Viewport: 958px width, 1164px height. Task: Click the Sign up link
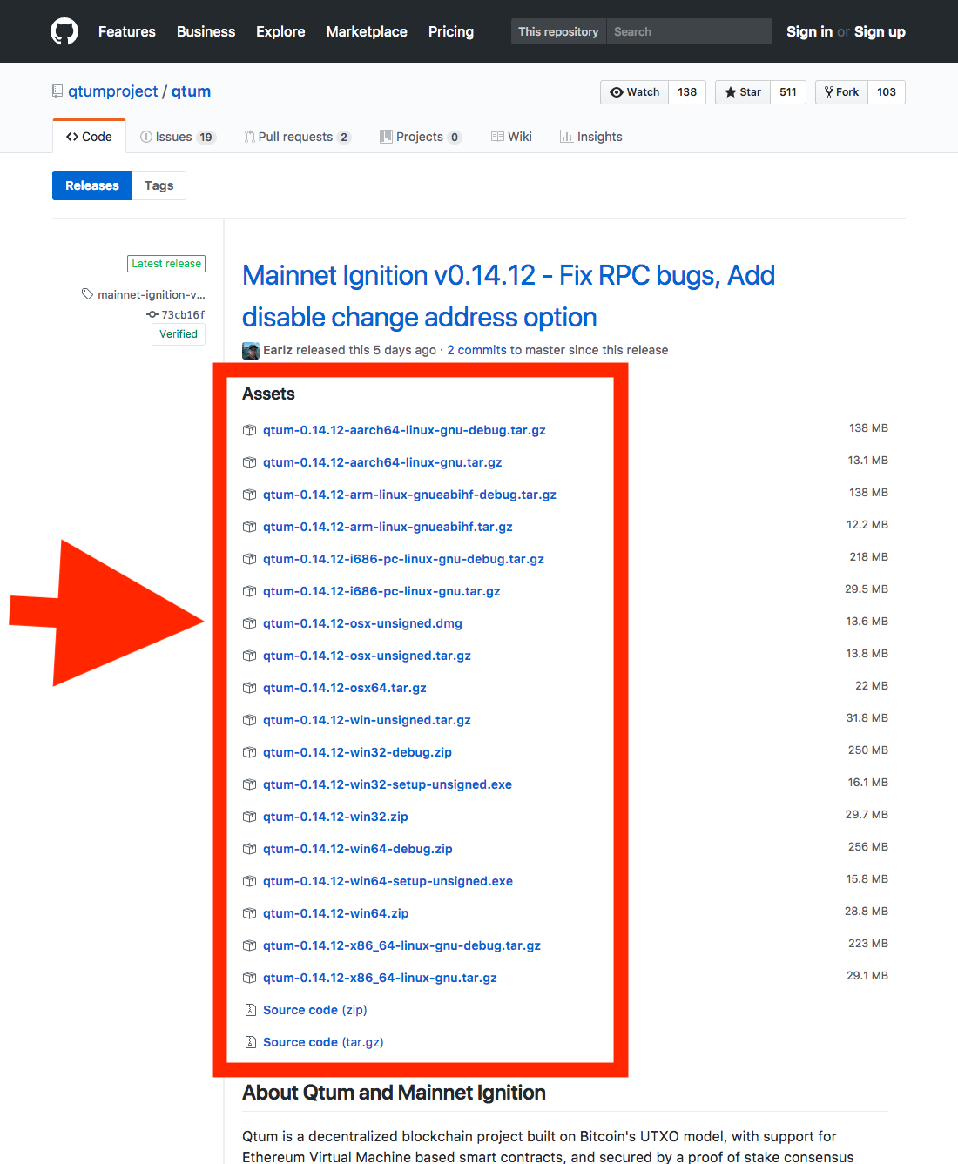point(880,31)
